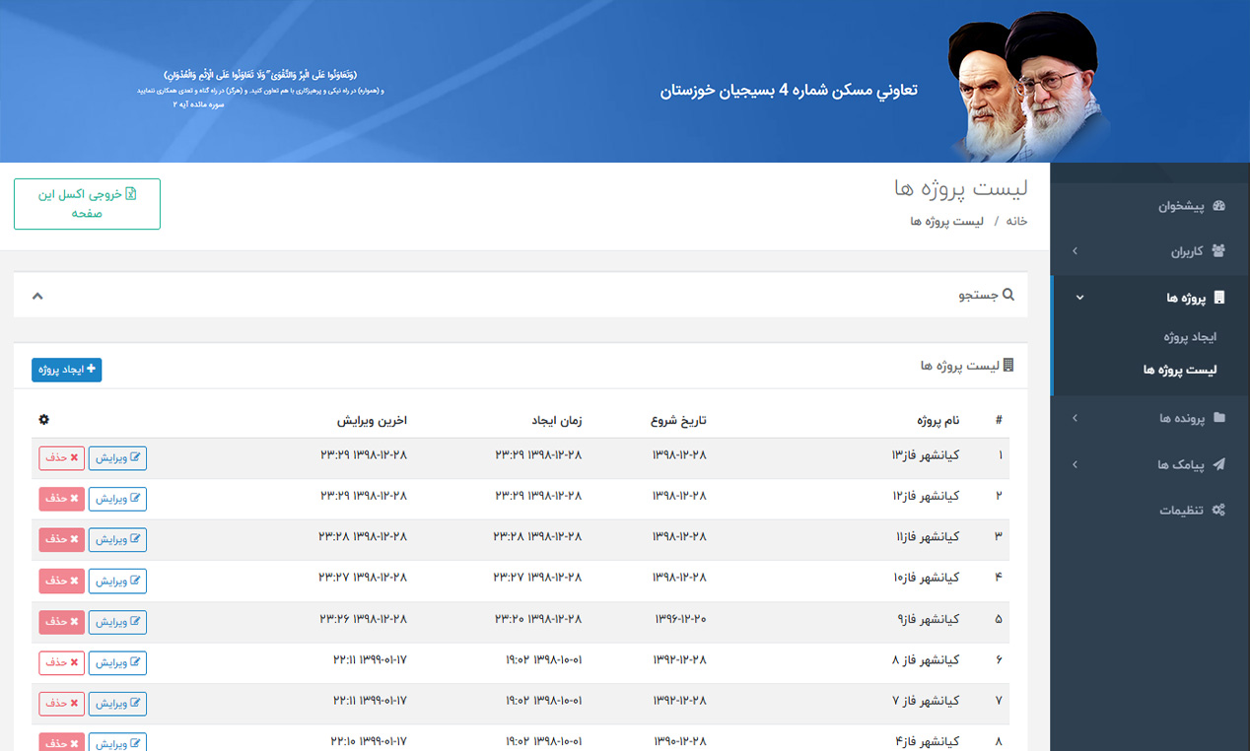Delete project کیانشهر فاز9
The image size is (1250, 751).
click(61, 622)
